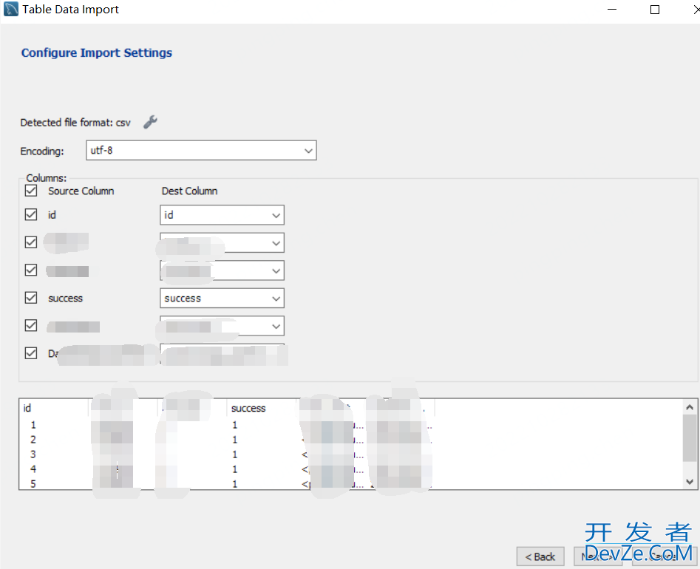Click the MySQL Workbench title bar icon
700x569 pixels.
10,9
